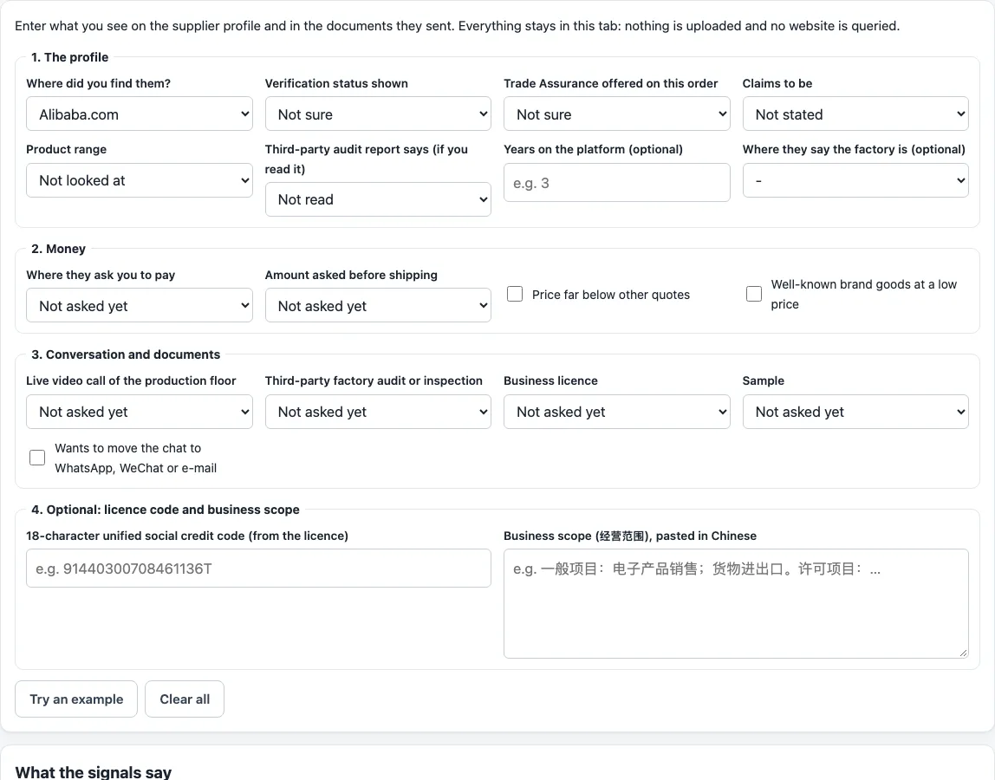Tick 'Well-known brand goods at a low price'
The image size is (995, 780).
(x=754, y=294)
